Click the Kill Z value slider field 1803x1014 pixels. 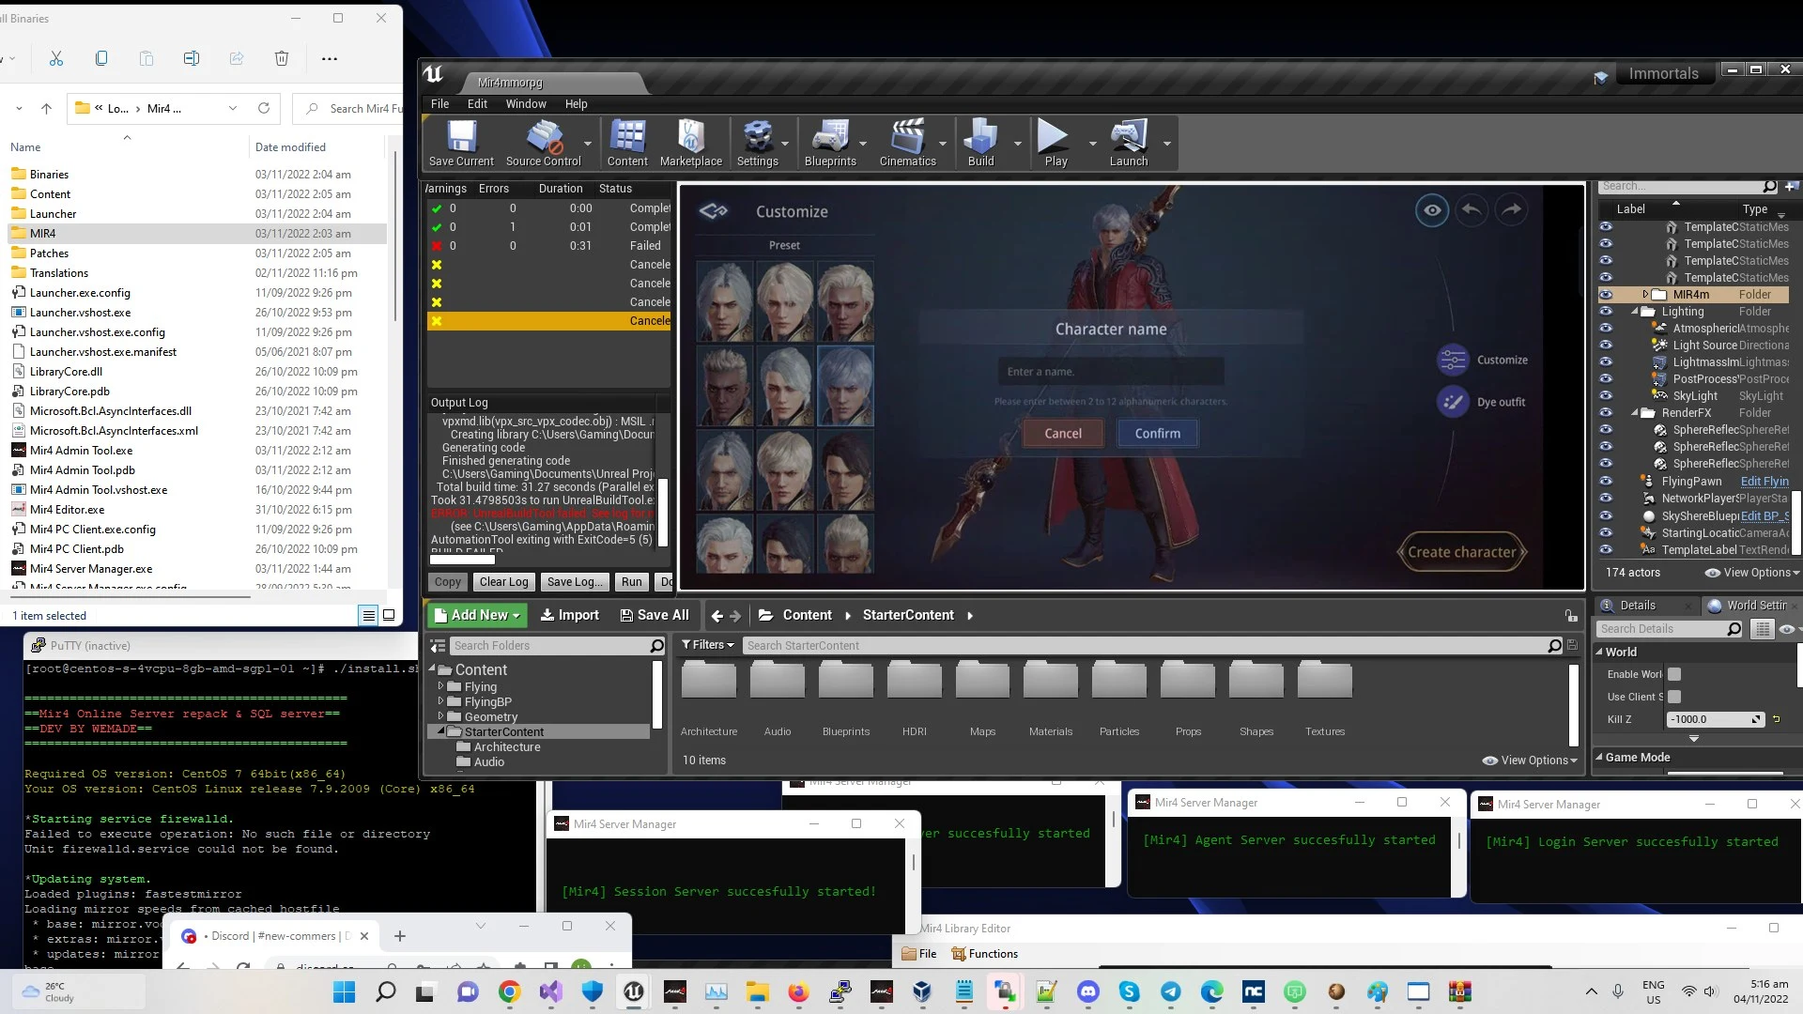[x=1715, y=719]
